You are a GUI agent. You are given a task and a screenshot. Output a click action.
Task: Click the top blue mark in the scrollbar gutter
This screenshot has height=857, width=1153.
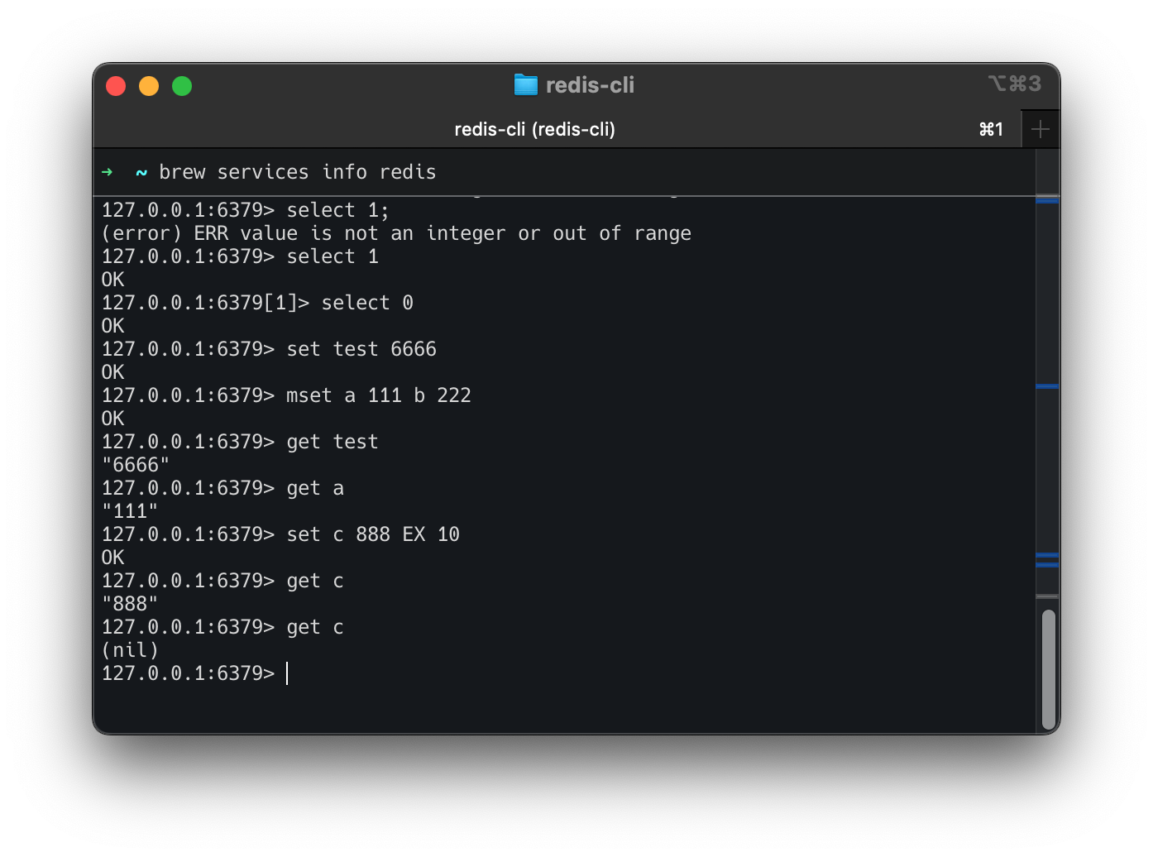pyautogui.click(x=1047, y=199)
